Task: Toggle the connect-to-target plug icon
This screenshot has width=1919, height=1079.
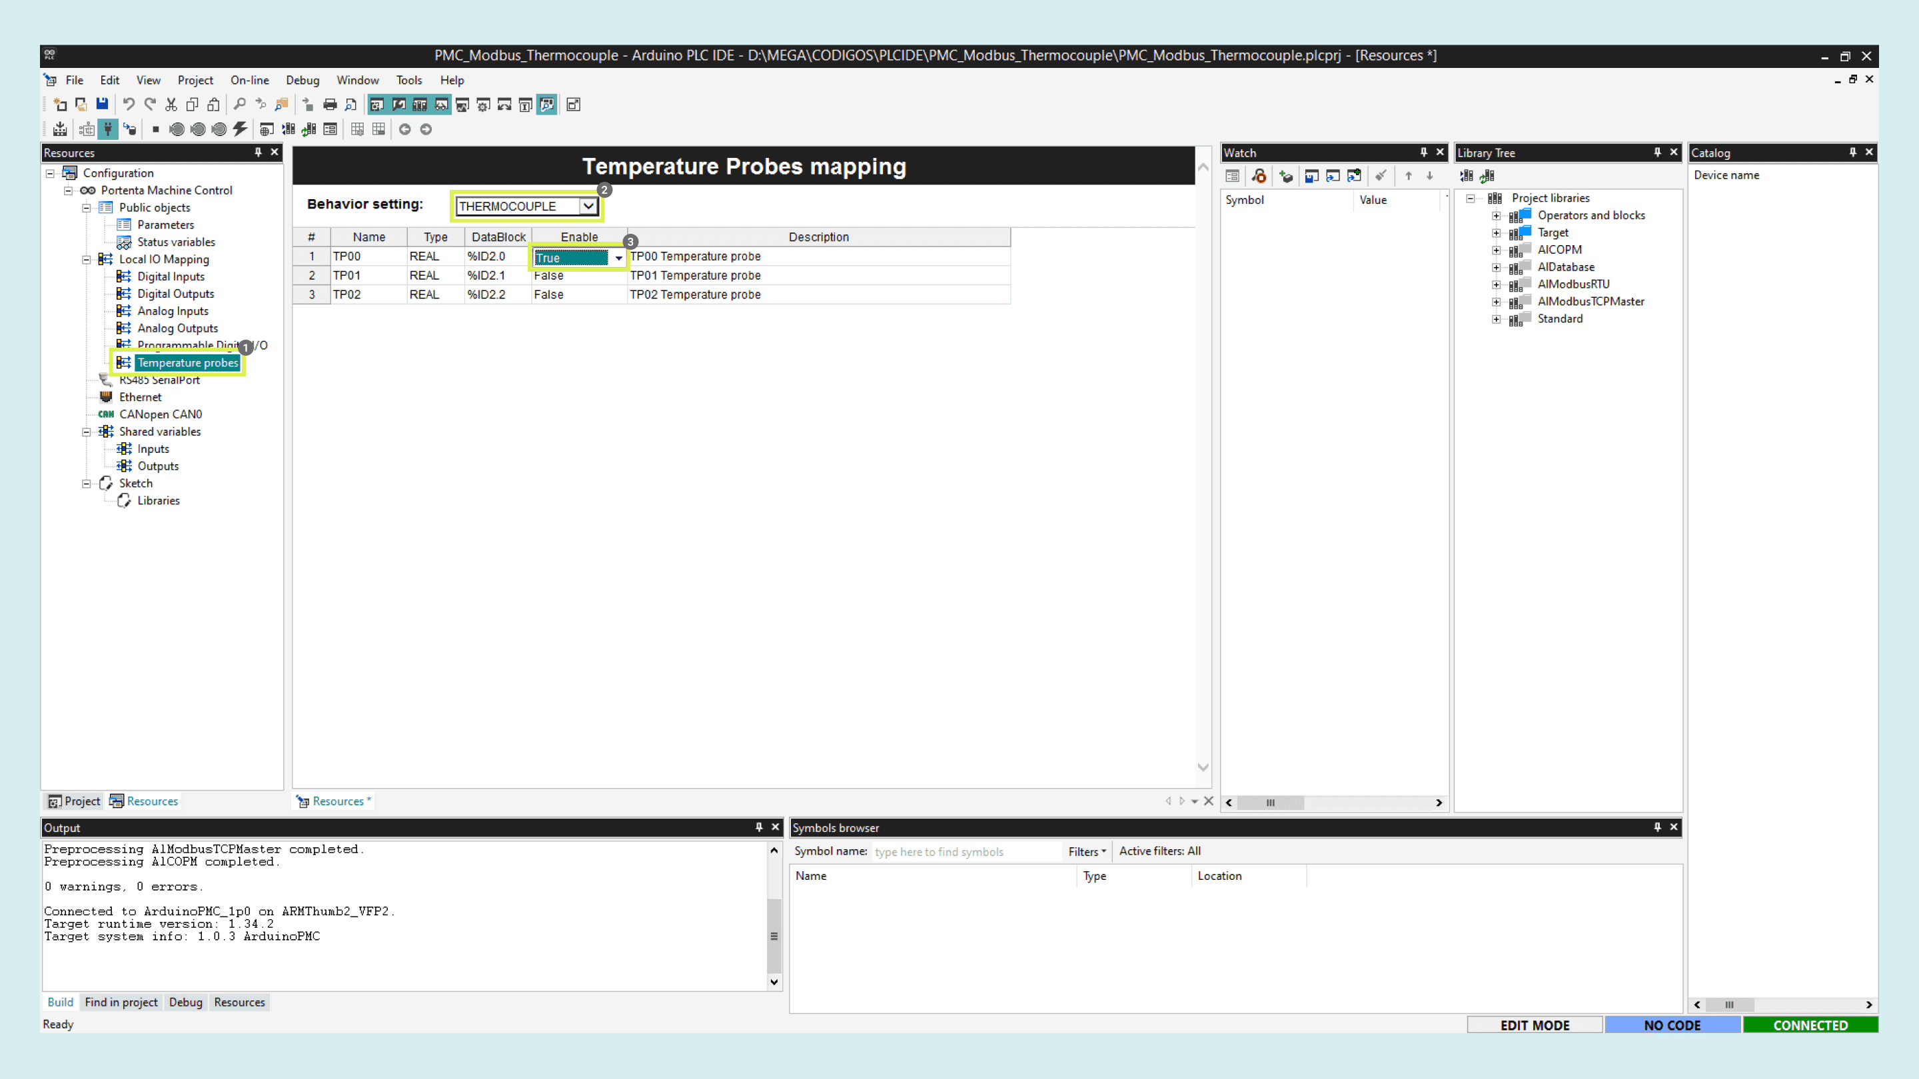Action: 108,130
